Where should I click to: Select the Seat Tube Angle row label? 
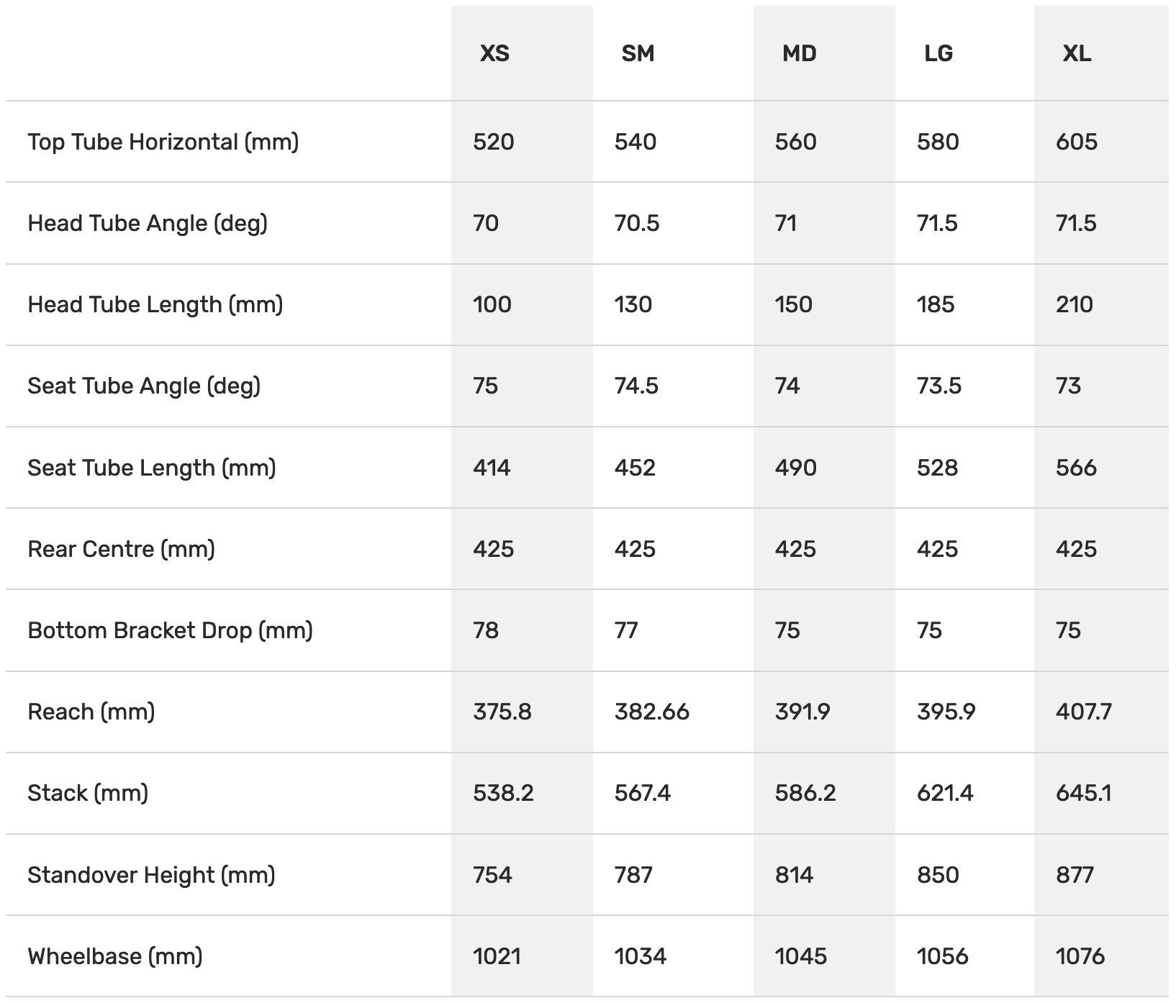click(x=144, y=386)
